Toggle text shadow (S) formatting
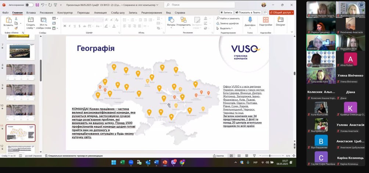Screen dimensions: 369x173 [x=79, y=26]
